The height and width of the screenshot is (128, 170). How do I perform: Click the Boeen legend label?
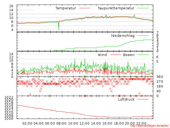click(x=129, y=55)
